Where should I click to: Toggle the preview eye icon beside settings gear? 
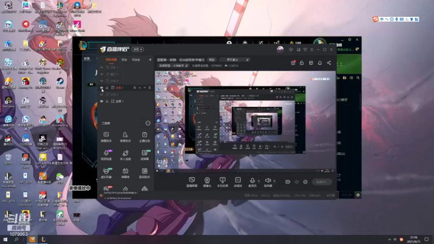(297, 182)
